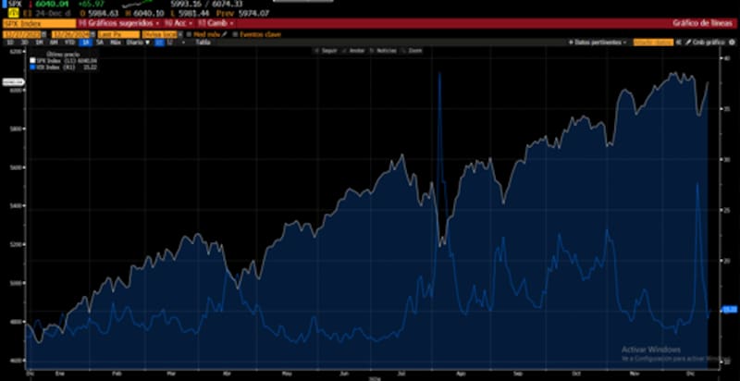Select the Anotar annotation tool
Viewport: 740px width, 381px height.
pos(354,50)
